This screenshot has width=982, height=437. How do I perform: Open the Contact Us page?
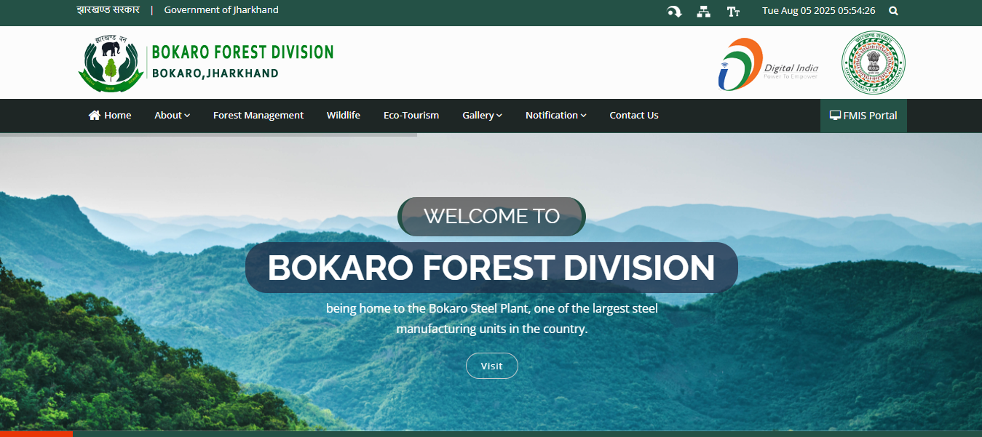[x=633, y=116]
